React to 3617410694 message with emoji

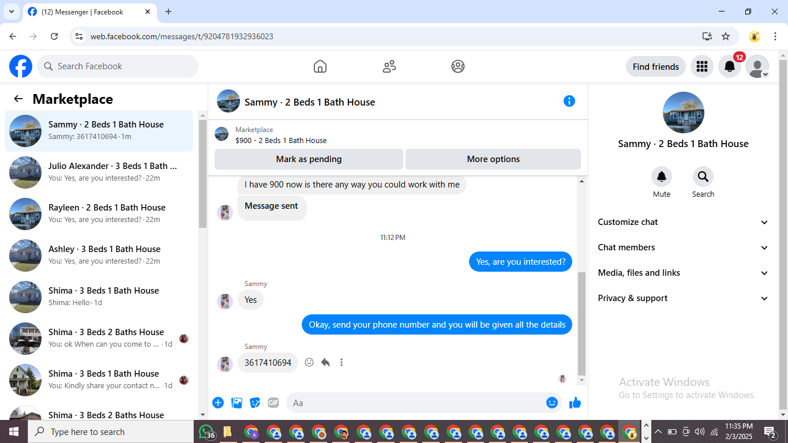pyautogui.click(x=309, y=362)
